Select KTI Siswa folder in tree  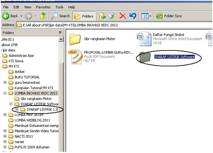coord(13,61)
